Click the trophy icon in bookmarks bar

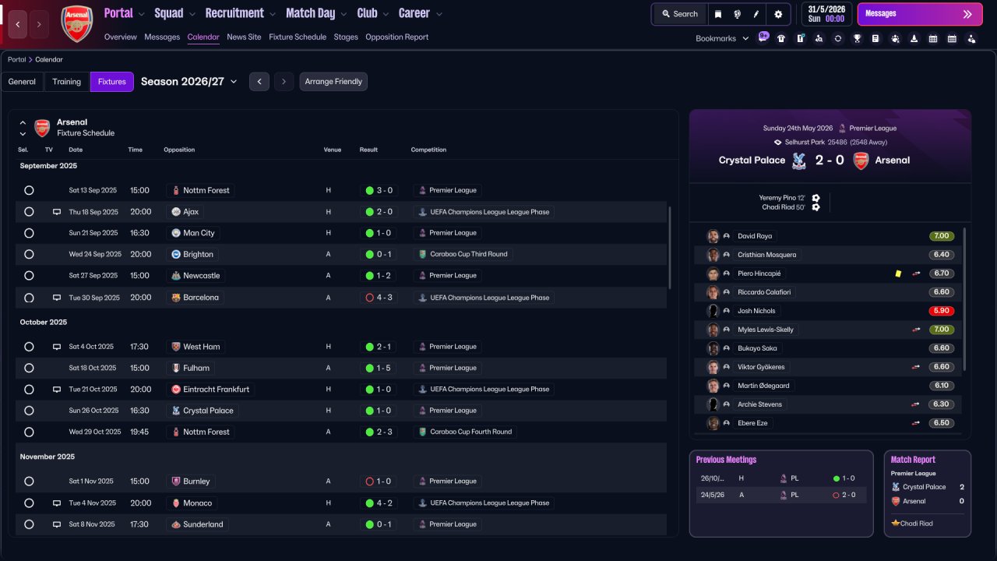point(857,38)
